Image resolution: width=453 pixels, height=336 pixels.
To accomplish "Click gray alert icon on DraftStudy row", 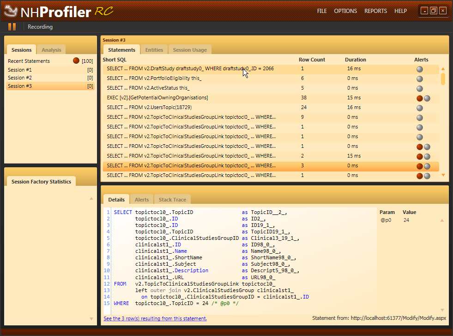I will click(420, 69).
